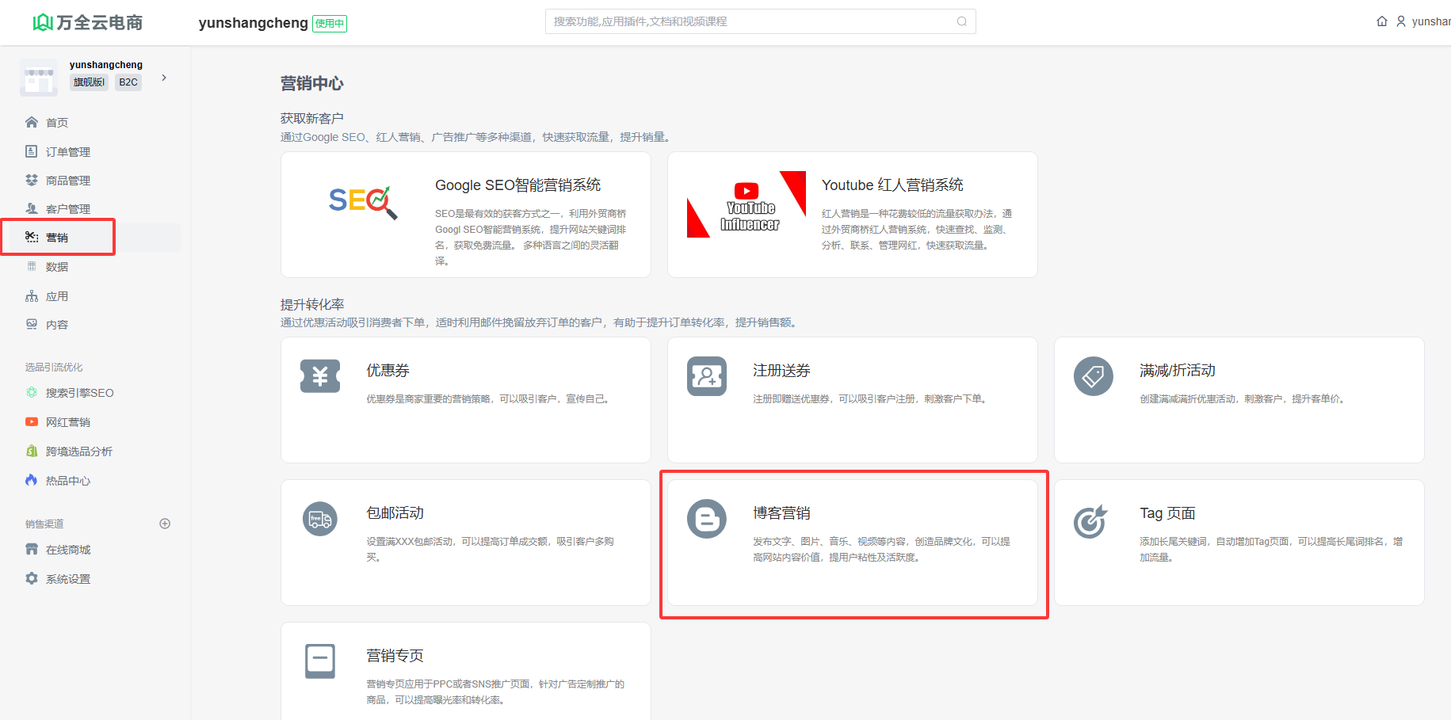
Task: Click the SEO logo image
Action: coord(362,202)
